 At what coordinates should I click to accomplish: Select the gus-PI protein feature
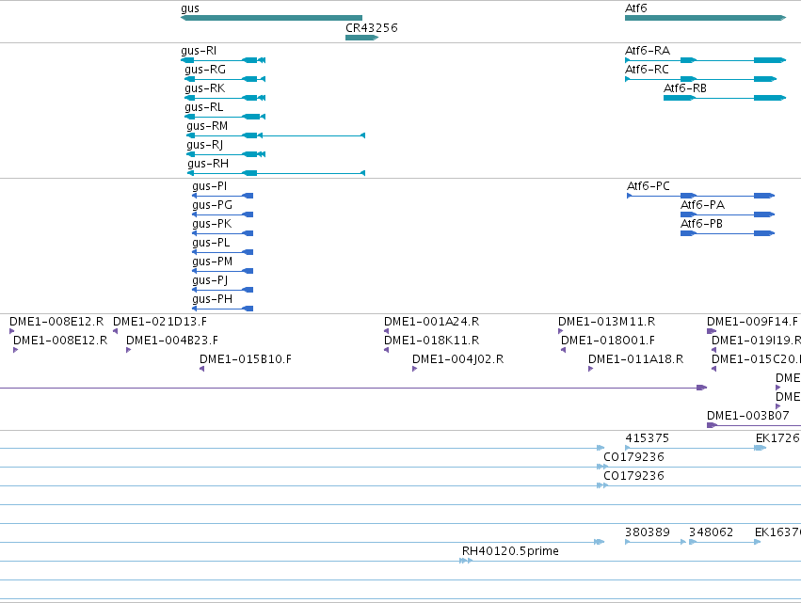pos(223,196)
